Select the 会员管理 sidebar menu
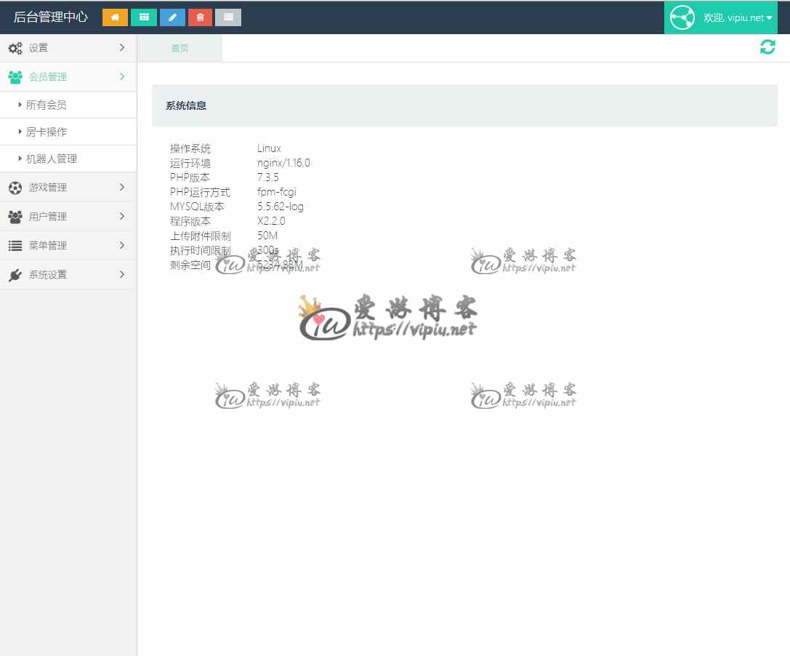 (68, 76)
